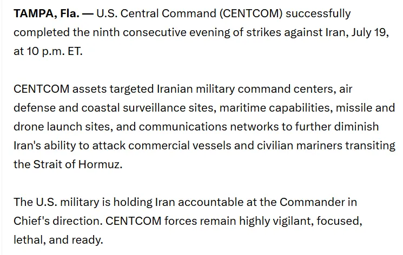Click the '10 p.m. ET' time text

[55, 51]
